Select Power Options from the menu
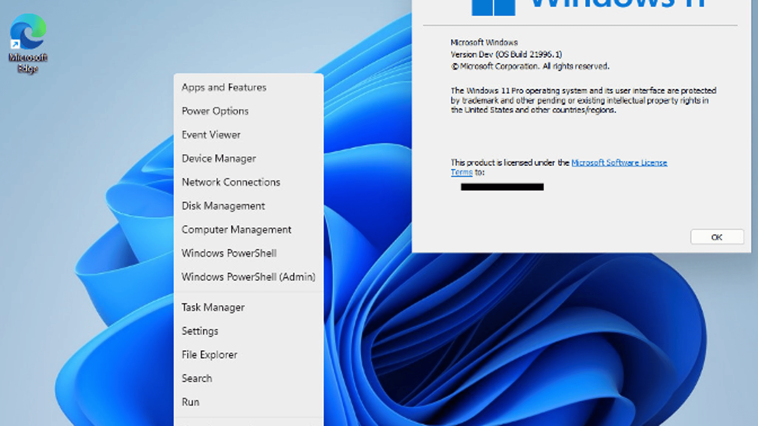The image size is (758, 426). click(x=215, y=111)
